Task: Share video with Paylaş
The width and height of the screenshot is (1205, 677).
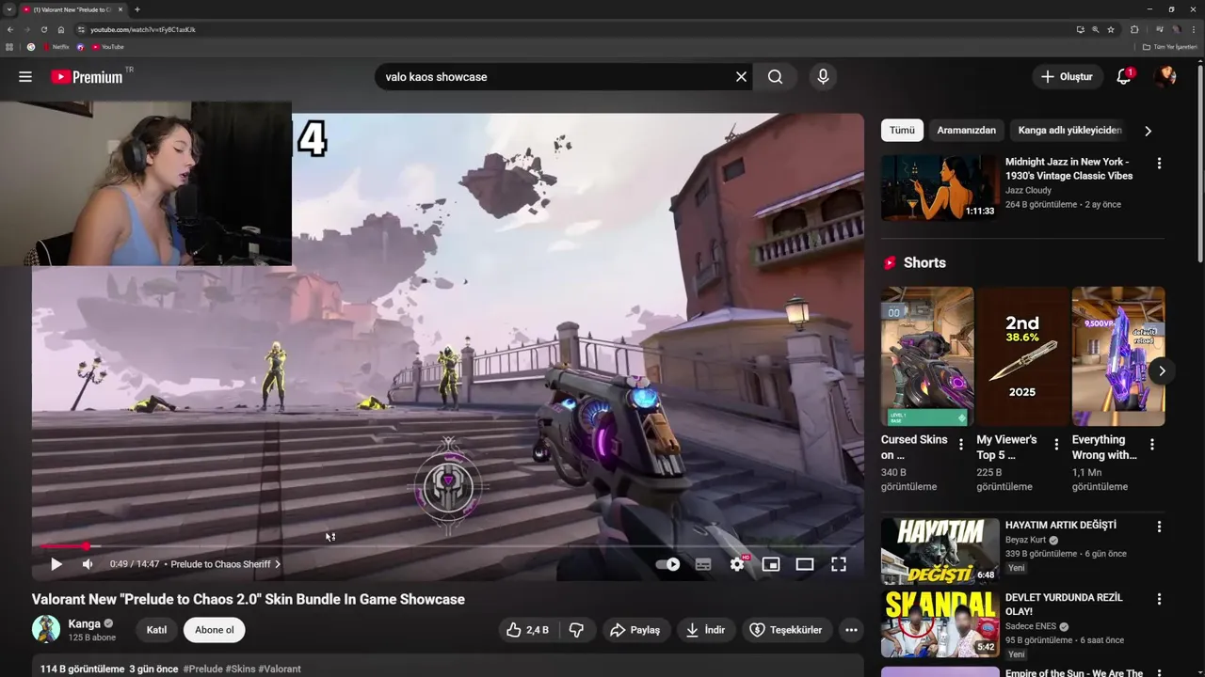Action: [x=635, y=630]
